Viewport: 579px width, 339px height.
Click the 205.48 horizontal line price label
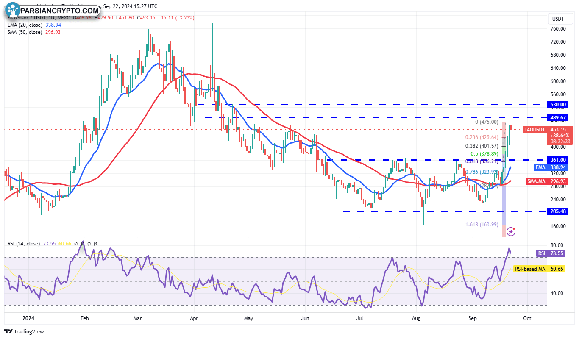coord(558,211)
